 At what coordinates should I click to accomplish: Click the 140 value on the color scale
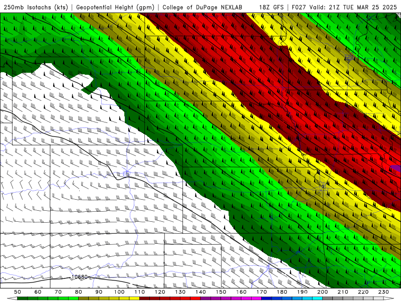click(x=200, y=292)
